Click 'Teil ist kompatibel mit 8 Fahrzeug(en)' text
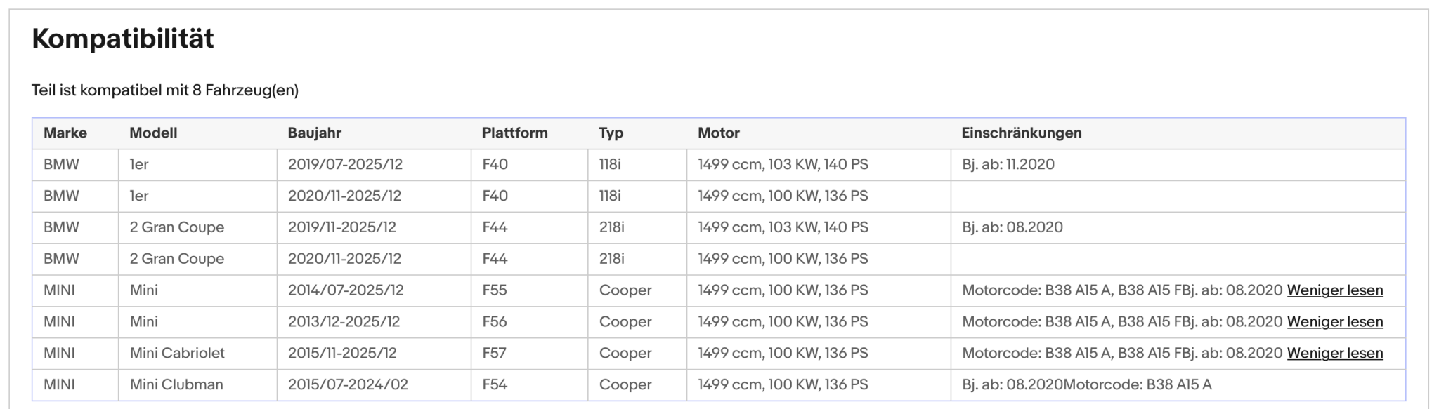 pyautogui.click(x=165, y=90)
